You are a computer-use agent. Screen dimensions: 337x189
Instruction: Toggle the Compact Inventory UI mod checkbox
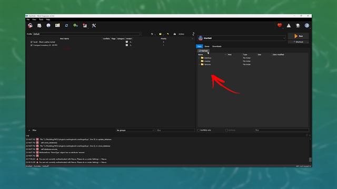[x=32, y=45]
